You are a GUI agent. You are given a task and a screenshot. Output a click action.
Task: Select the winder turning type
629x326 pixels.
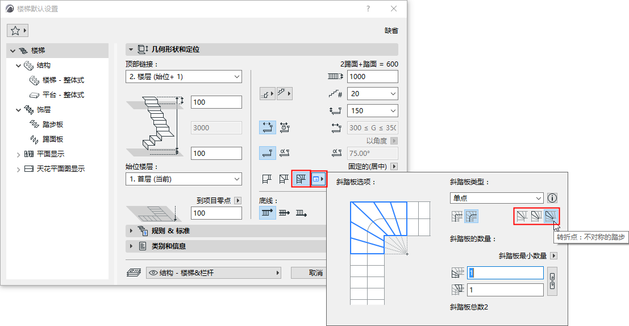[x=301, y=179]
